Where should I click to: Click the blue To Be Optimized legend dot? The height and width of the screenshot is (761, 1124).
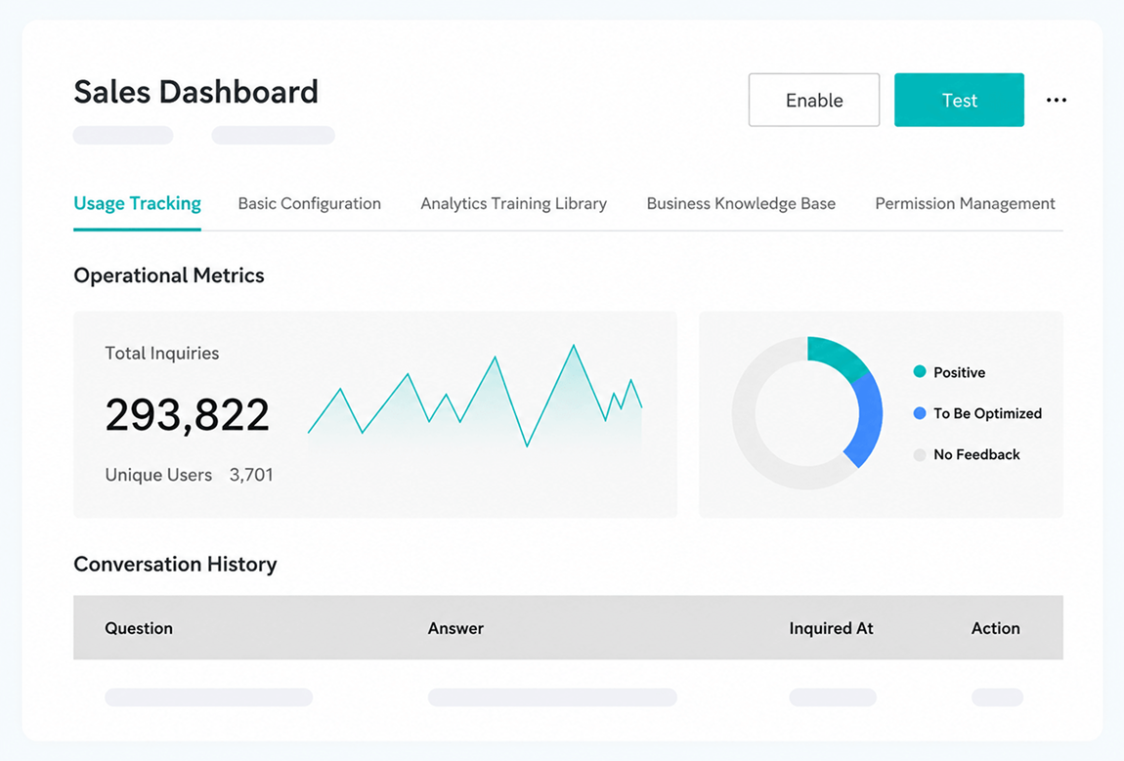click(x=920, y=413)
